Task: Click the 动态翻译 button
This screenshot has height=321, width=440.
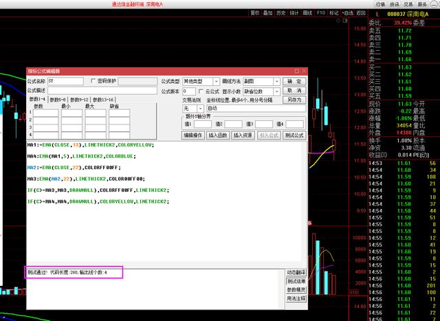Action: click(296, 272)
